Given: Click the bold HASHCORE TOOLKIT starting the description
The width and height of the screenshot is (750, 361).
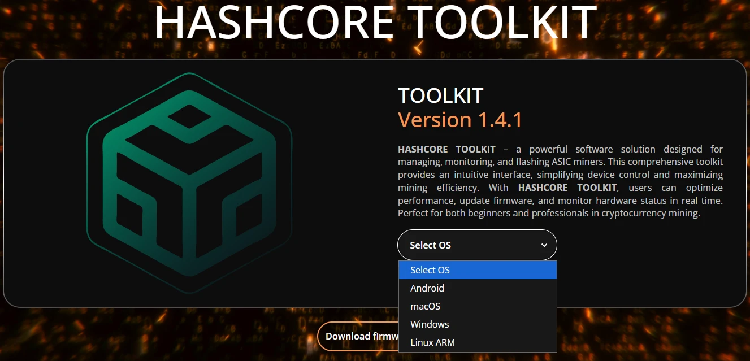Looking at the screenshot, I should coord(446,149).
